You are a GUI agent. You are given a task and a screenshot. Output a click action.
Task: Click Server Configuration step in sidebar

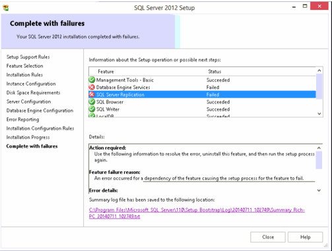[x=28, y=101]
